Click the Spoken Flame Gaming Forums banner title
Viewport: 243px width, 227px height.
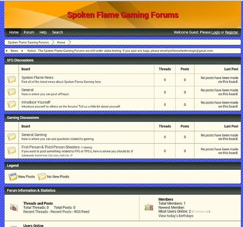pos(123,15)
